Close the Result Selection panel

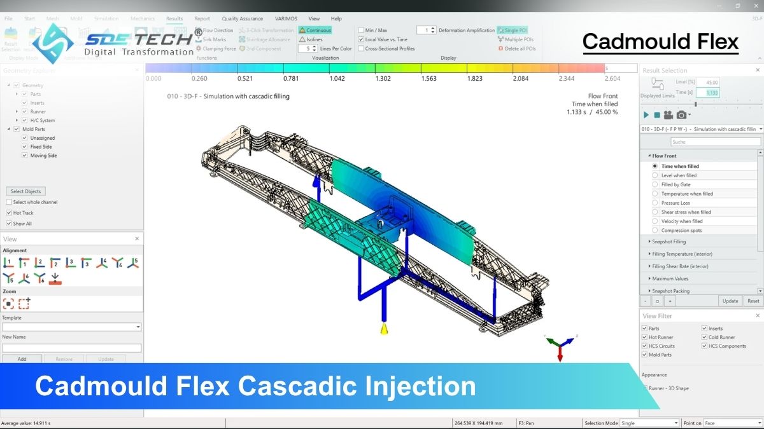coord(758,71)
